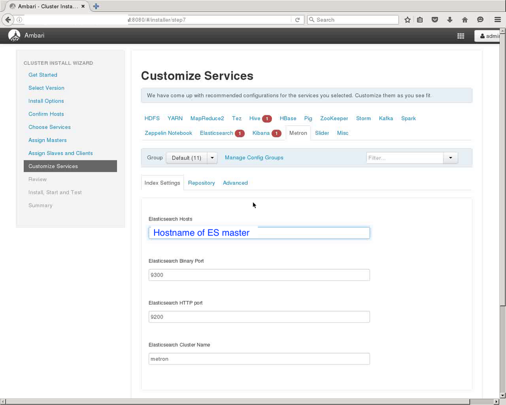Click the Elasticsearch Cluster Name field

click(259, 358)
